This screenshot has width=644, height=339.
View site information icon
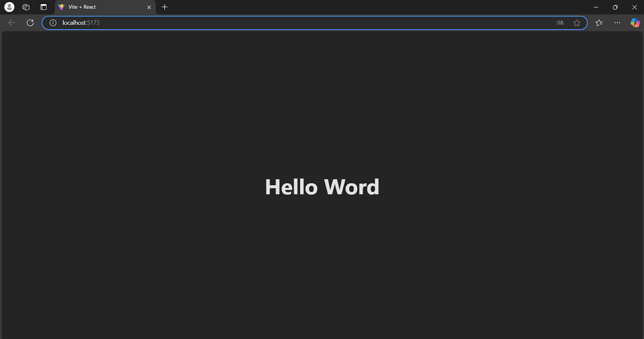coord(53,22)
